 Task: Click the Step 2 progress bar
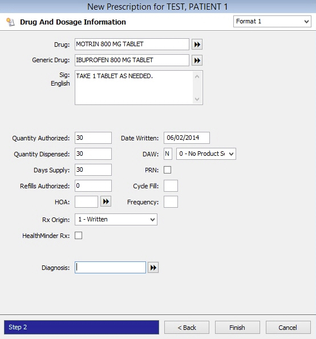(x=82, y=327)
